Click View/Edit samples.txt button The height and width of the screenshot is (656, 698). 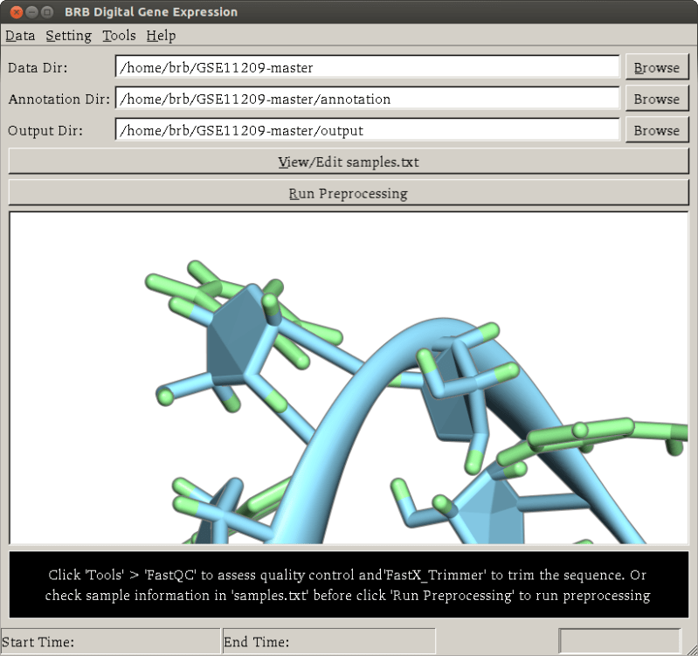click(349, 162)
